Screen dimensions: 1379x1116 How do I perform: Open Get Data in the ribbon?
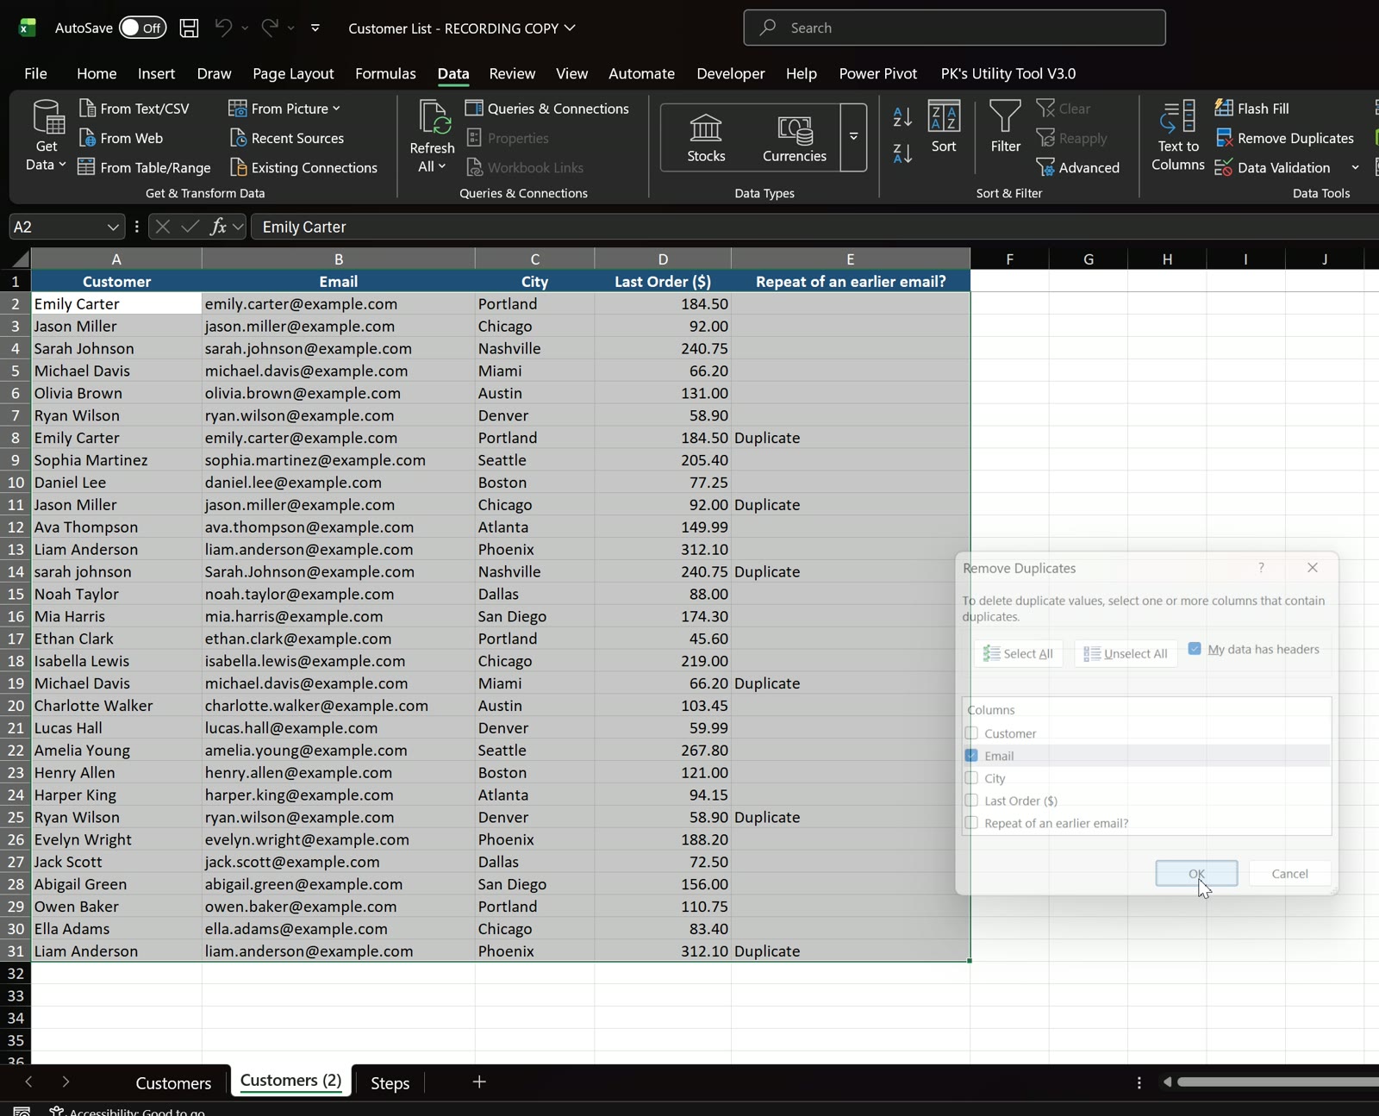click(x=47, y=135)
